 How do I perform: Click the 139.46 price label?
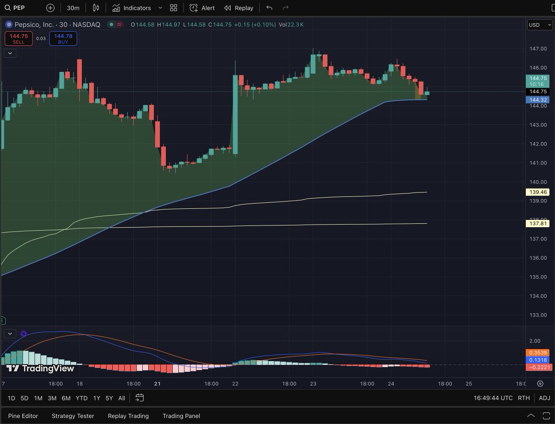coord(538,192)
